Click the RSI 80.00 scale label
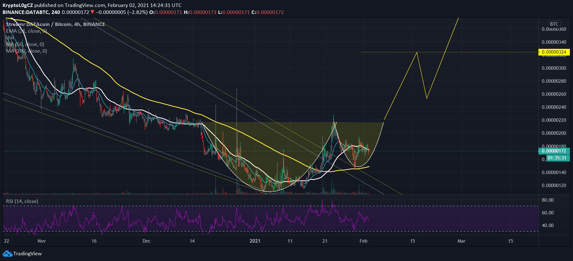 pos(548,200)
